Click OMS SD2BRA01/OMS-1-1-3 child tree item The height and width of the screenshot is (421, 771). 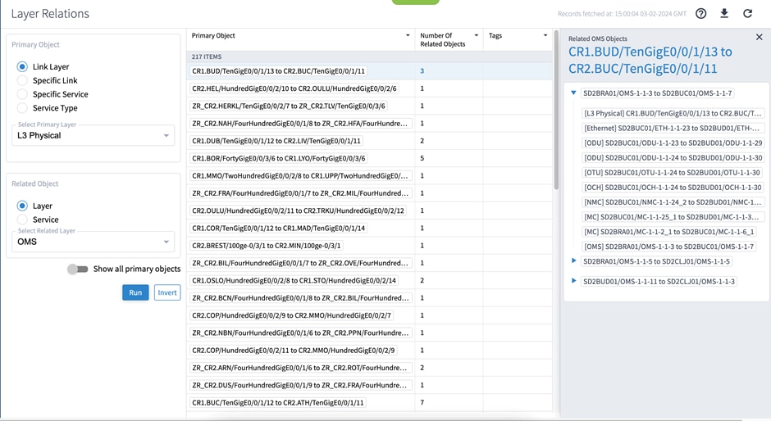tap(669, 246)
